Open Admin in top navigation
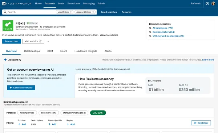 click(x=101, y=4)
